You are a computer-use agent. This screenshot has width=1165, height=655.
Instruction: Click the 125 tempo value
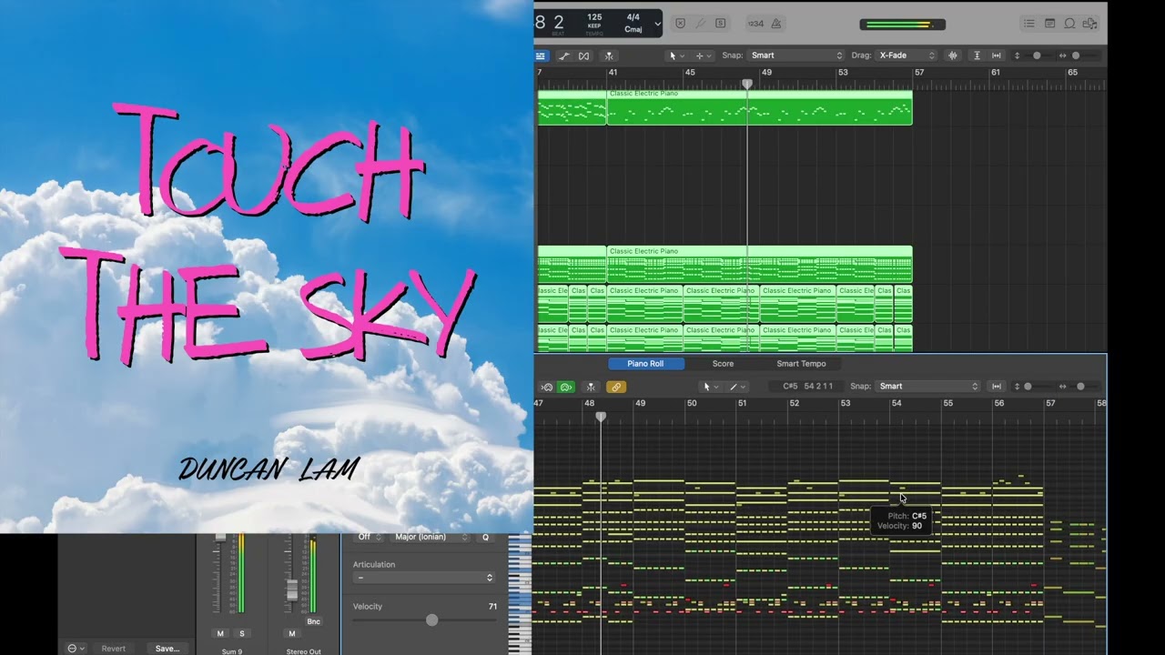coord(594,17)
